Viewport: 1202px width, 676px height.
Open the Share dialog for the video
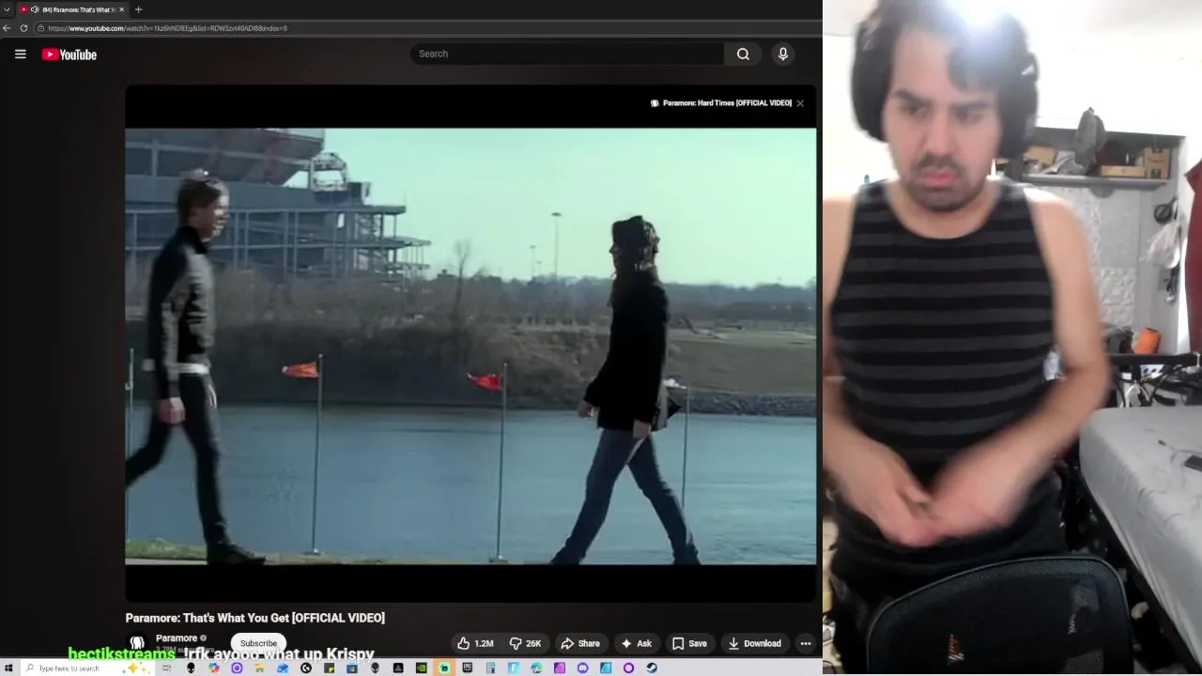(x=579, y=643)
